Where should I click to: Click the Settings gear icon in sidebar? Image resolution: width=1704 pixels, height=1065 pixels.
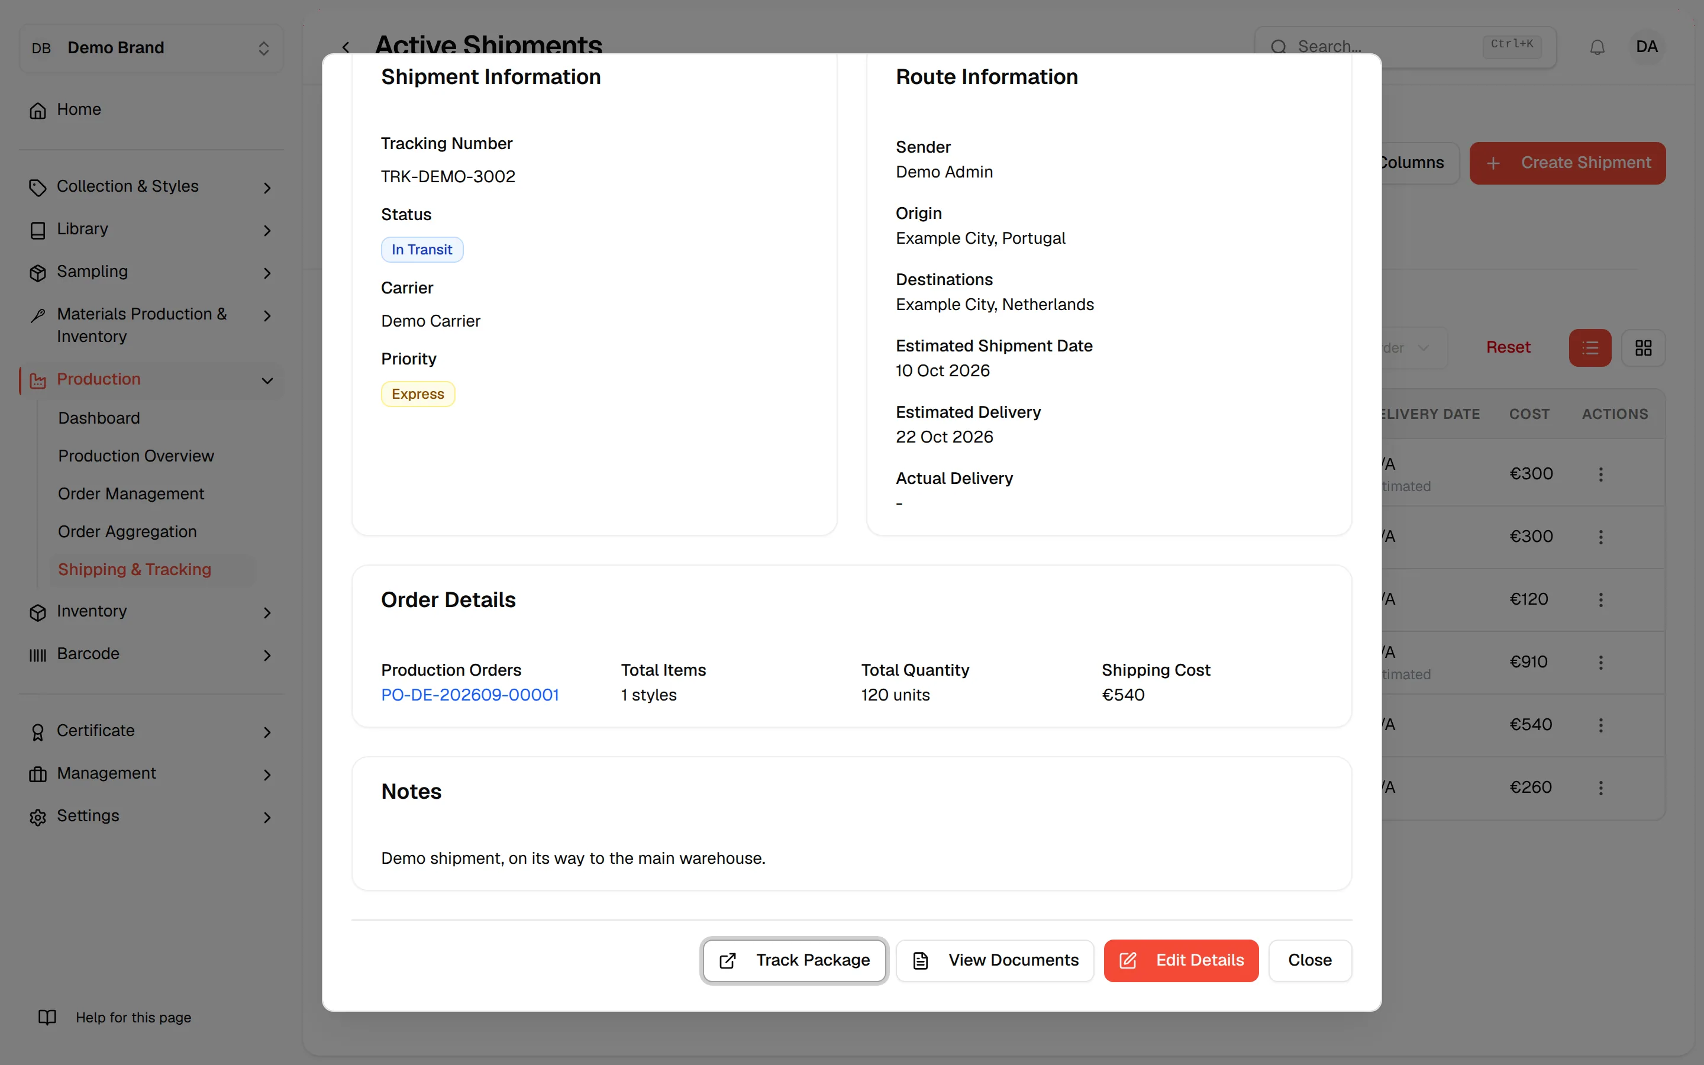38,816
